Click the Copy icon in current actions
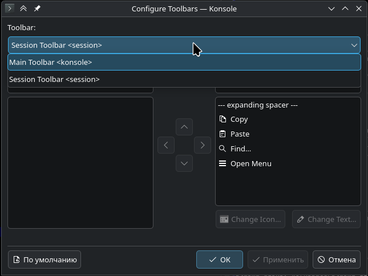The width and height of the screenshot is (368, 276). pyautogui.click(x=223, y=120)
